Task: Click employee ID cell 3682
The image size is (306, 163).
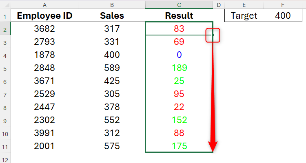Action: 44,29
